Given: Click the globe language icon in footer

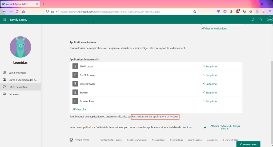Looking at the screenshot, I should (x=71, y=140).
